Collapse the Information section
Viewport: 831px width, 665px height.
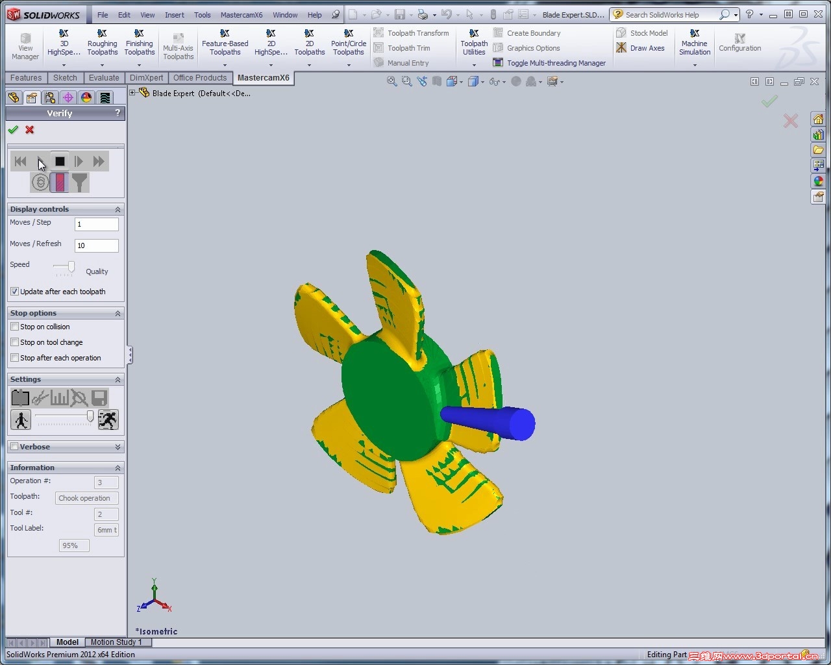[x=118, y=468]
